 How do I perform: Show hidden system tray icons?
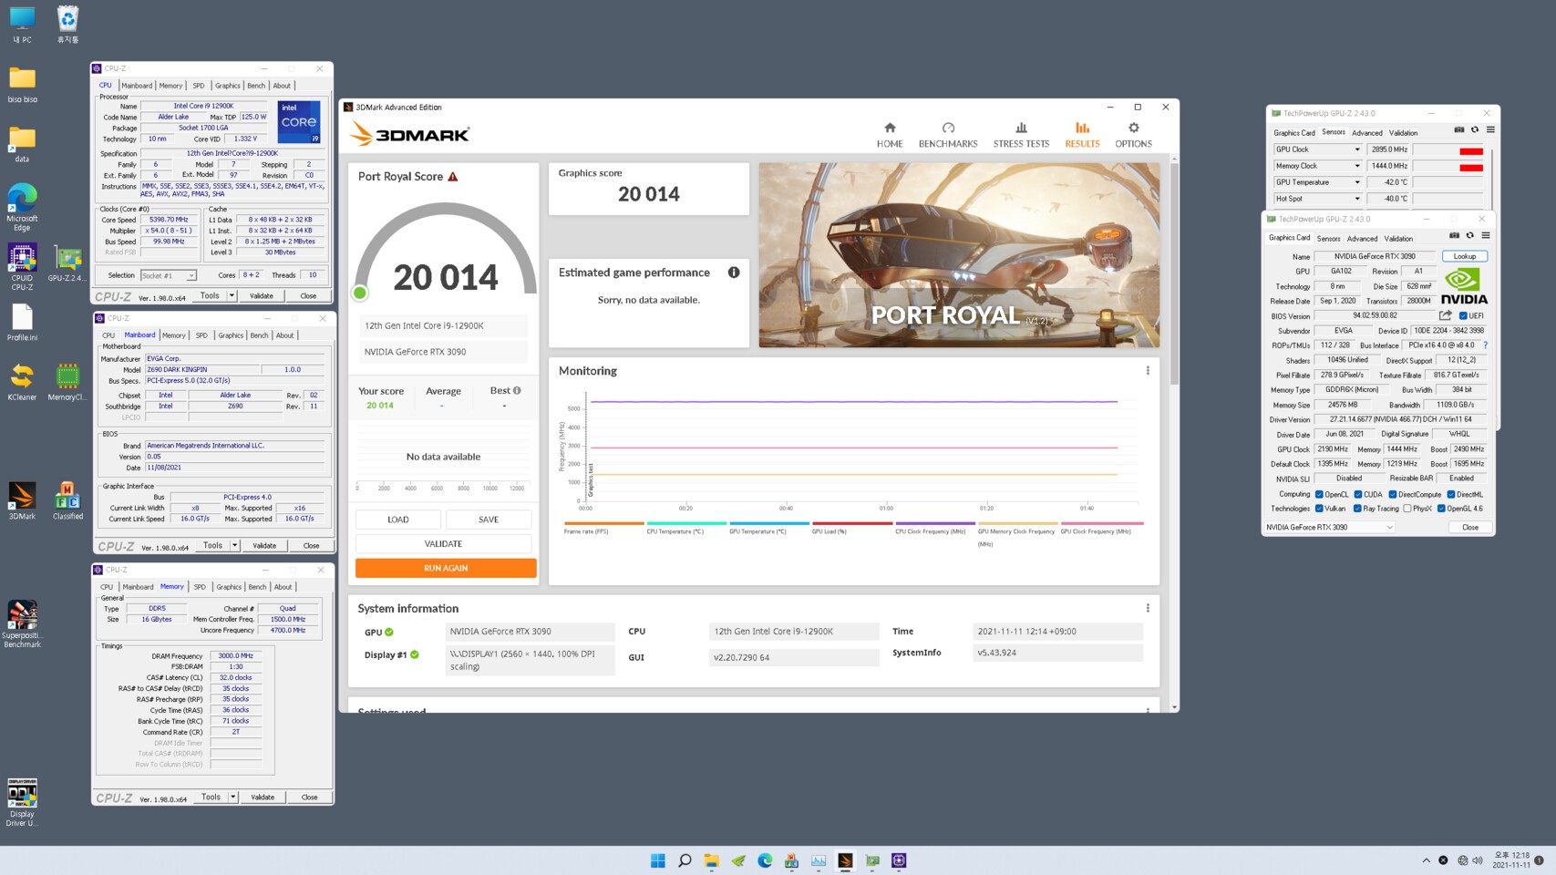(x=1426, y=860)
